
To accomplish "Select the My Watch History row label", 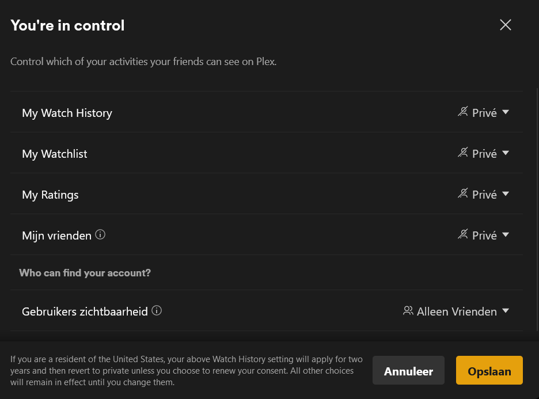I will pyautogui.click(x=67, y=113).
